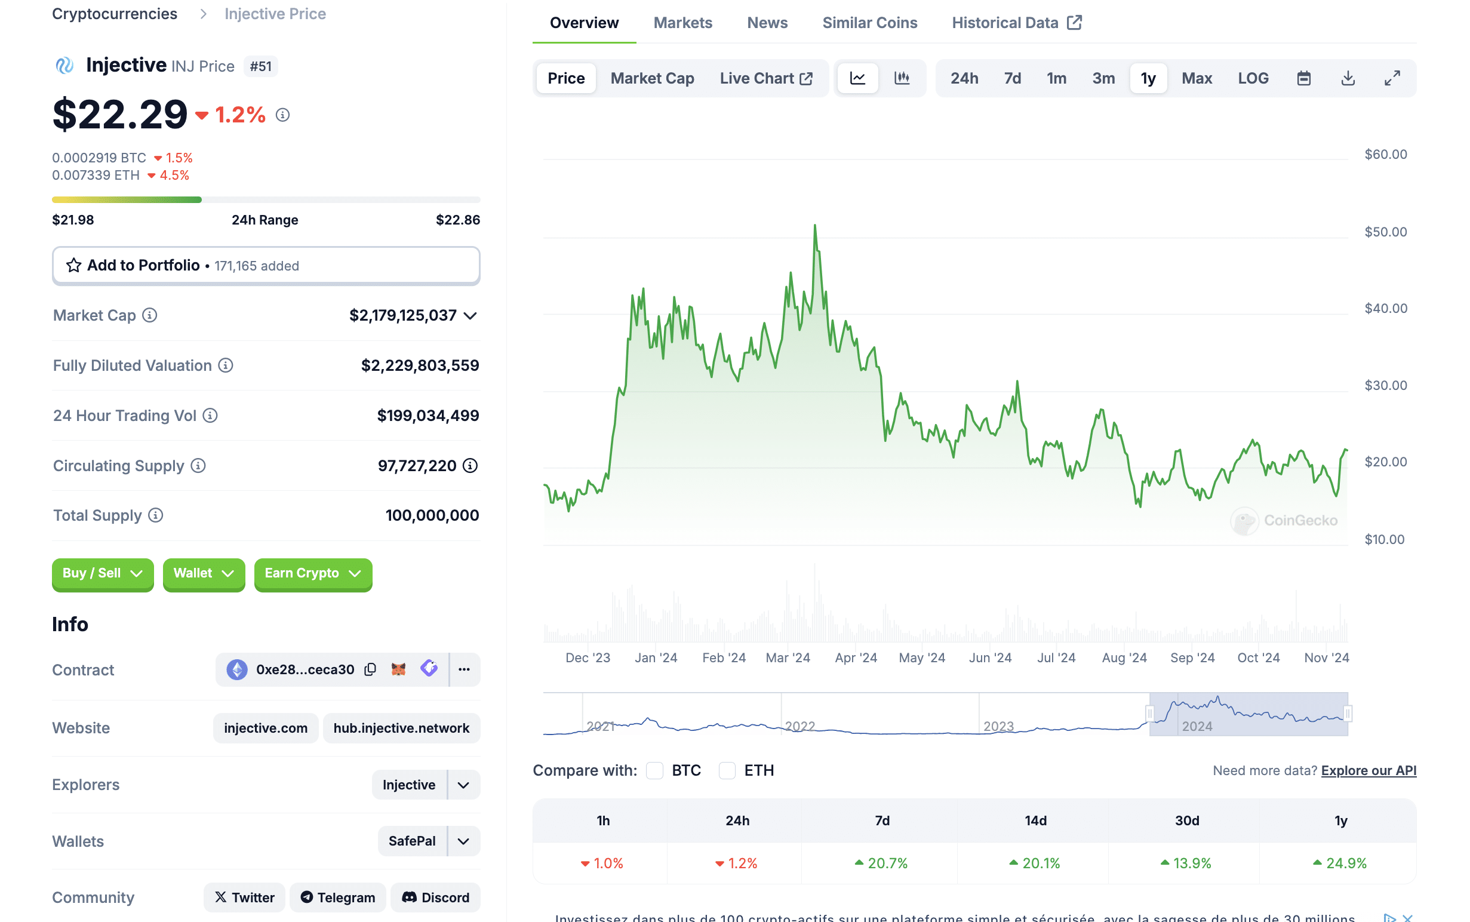Open the Buy / Sell dropdown

[103, 573]
